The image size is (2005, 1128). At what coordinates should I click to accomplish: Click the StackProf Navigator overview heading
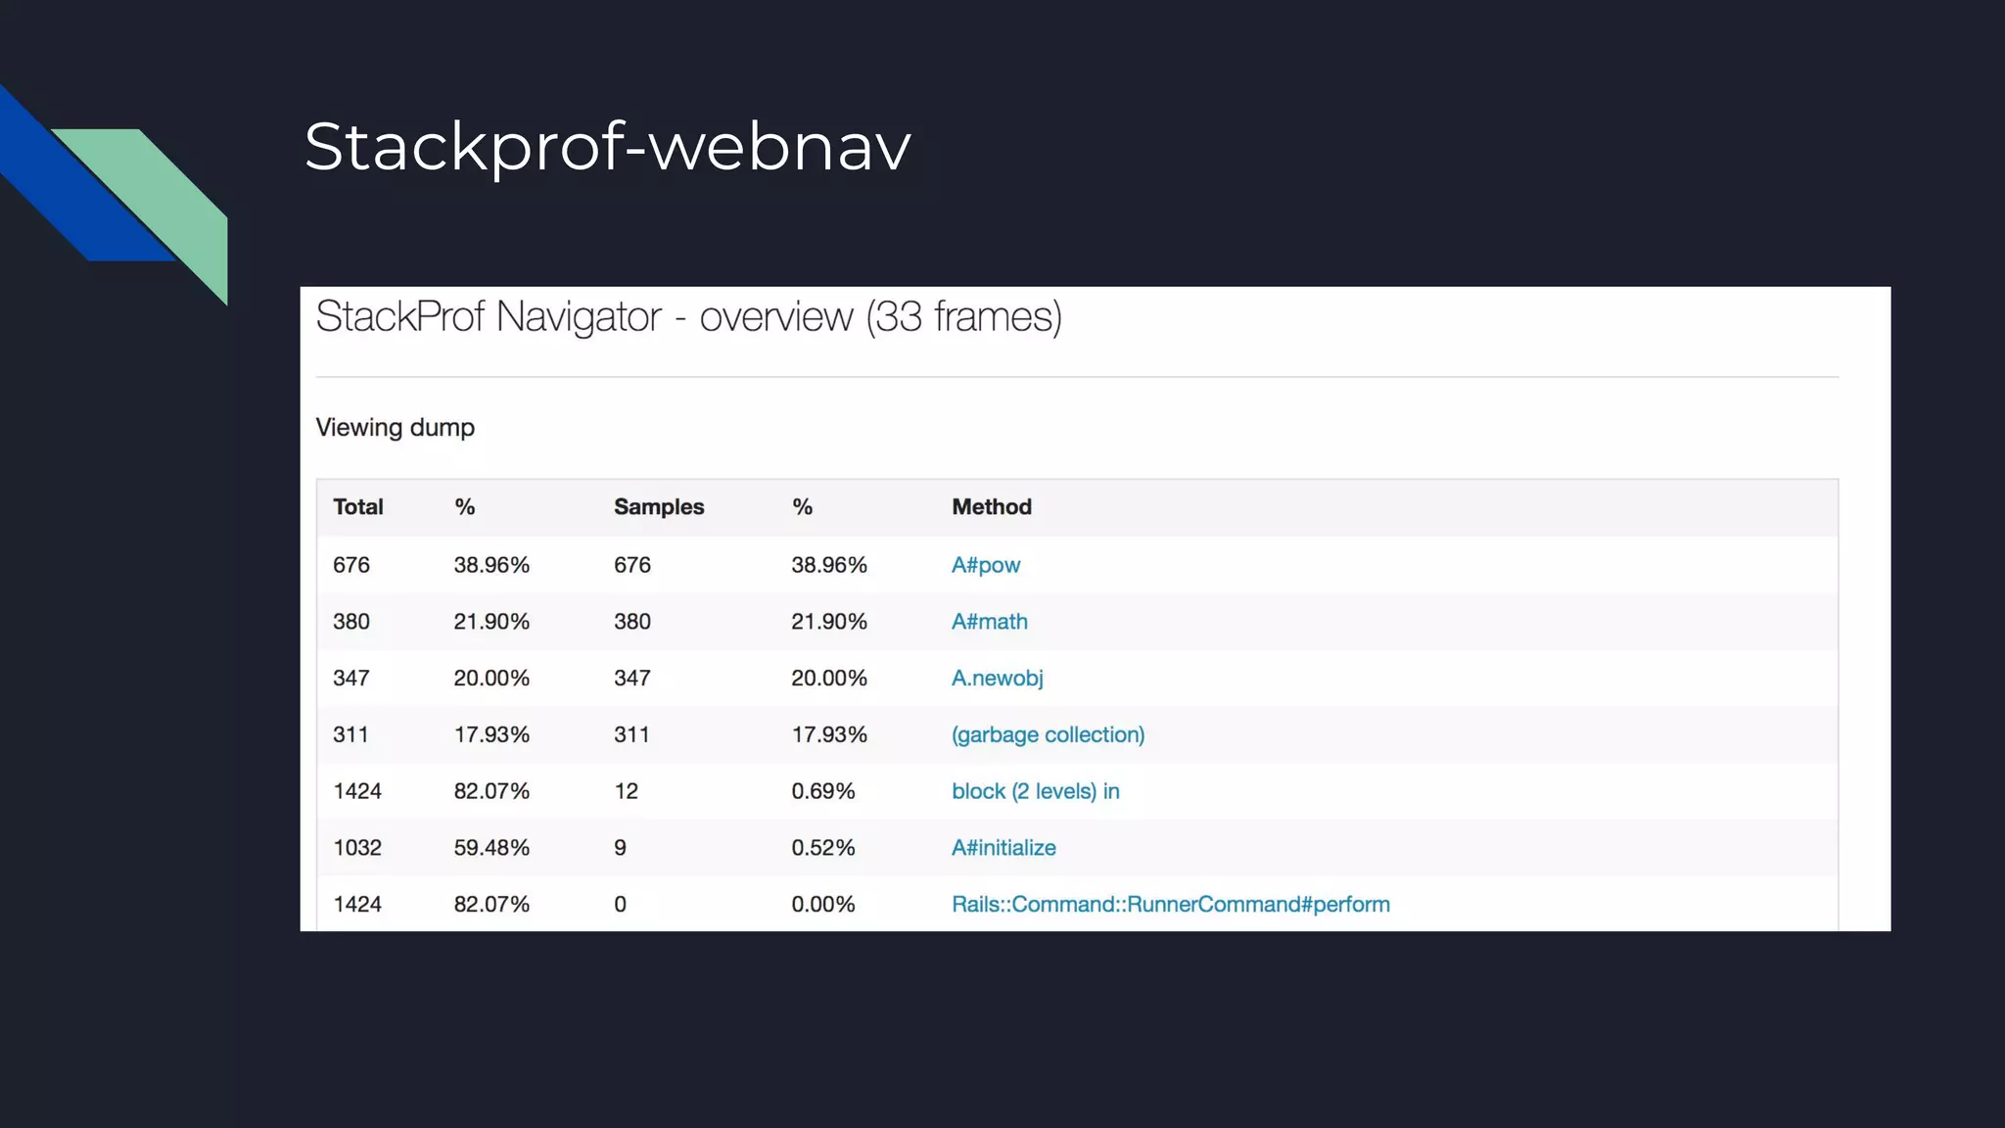coord(689,316)
